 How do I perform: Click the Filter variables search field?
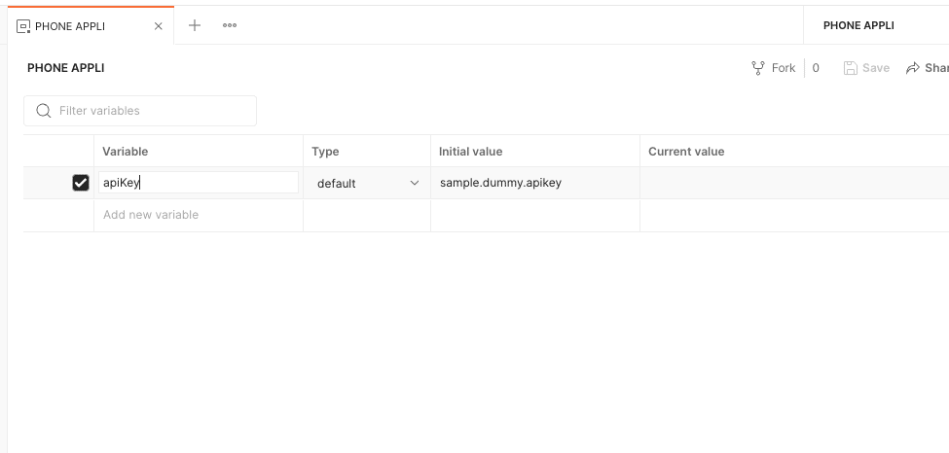151,111
